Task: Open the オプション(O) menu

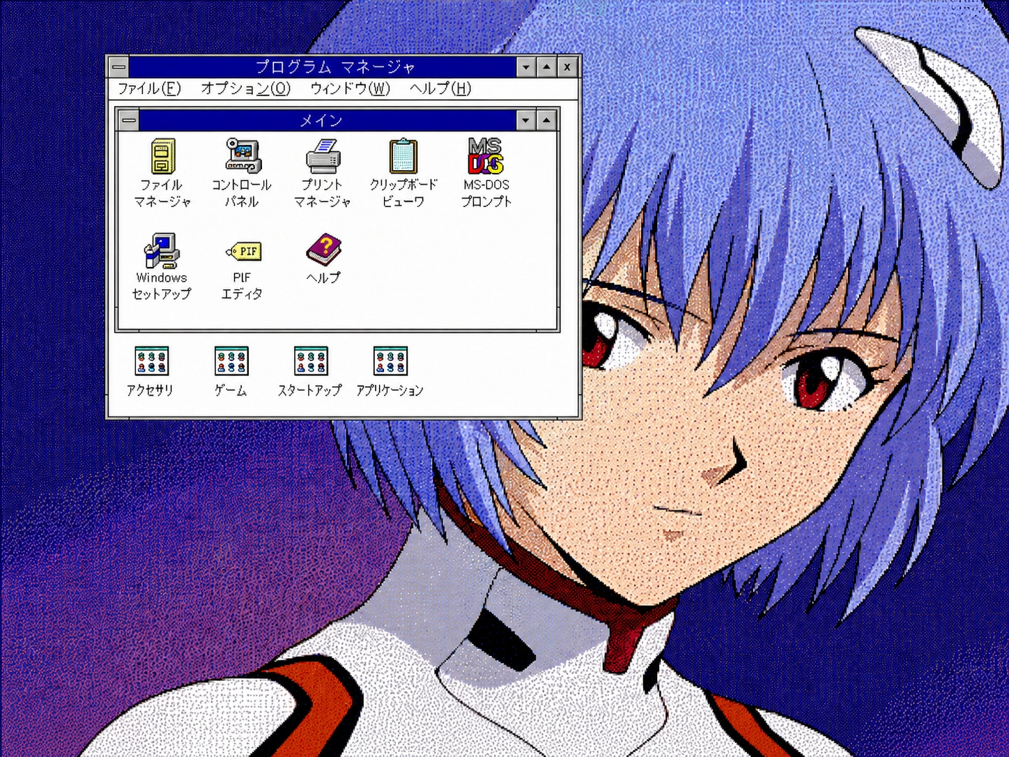Action: point(245,89)
